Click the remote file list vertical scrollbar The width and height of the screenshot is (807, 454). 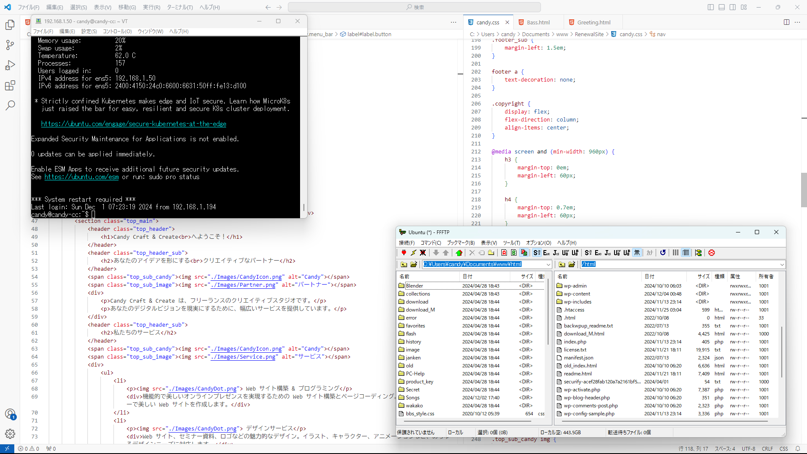coord(782,351)
